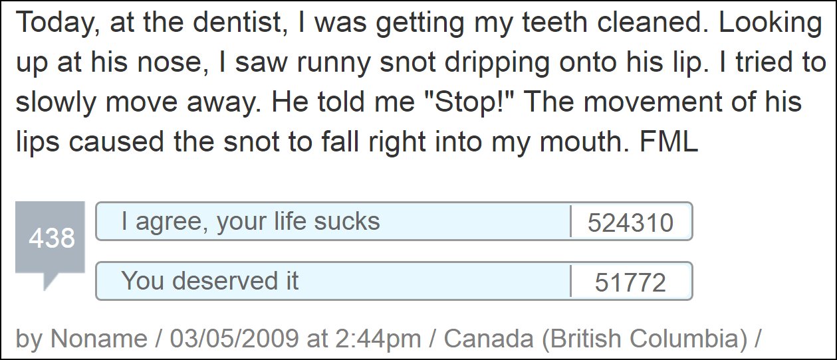The width and height of the screenshot is (837, 360).
Task: Click the 03/05/2009 post date
Action: point(234,339)
